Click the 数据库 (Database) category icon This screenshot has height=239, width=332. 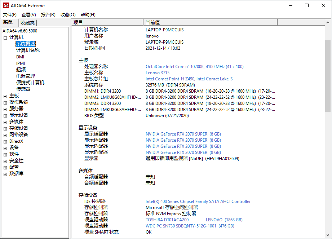click(x=17, y=173)
